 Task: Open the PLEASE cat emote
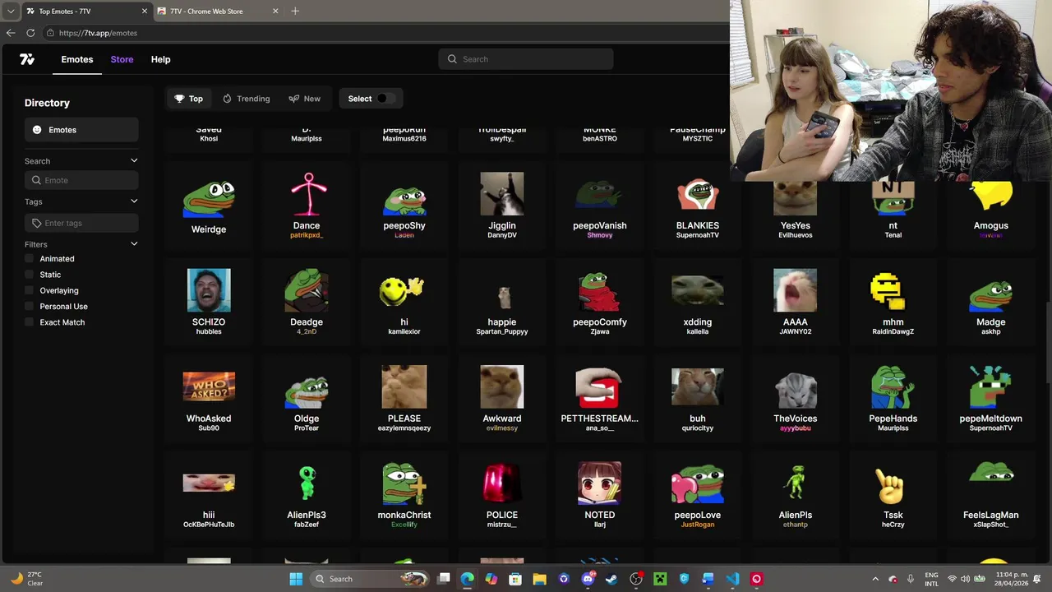[404, 400]
